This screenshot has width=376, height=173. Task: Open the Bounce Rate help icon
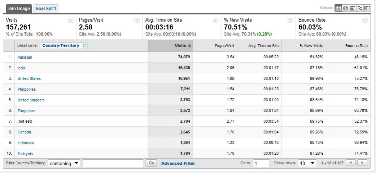coord(365,20)
